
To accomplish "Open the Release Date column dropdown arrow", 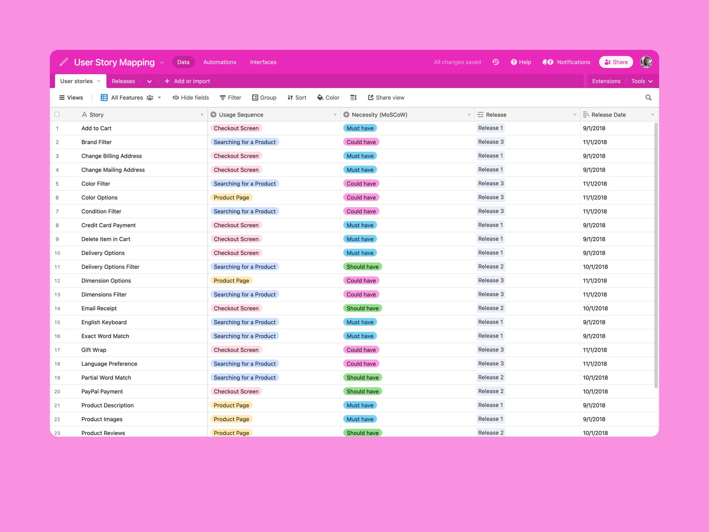I will click(653, 115).
